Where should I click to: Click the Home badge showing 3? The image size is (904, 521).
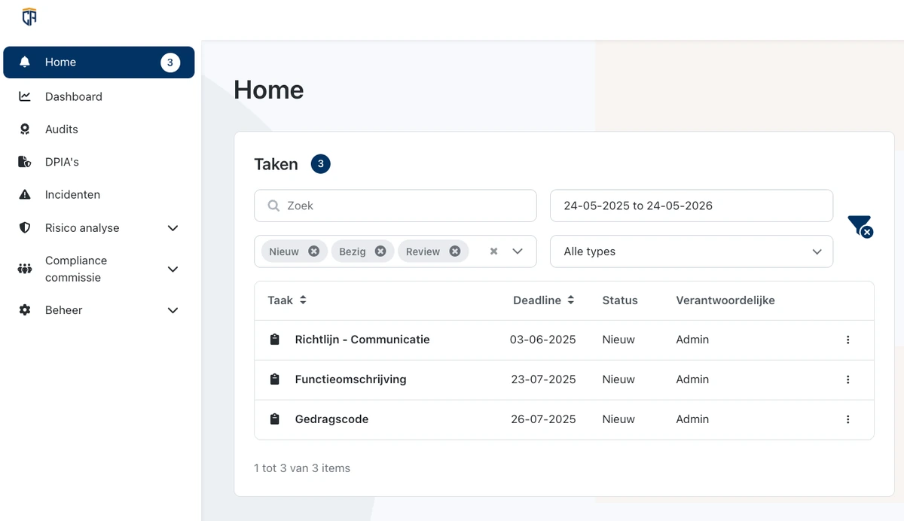tap(170, 62)
